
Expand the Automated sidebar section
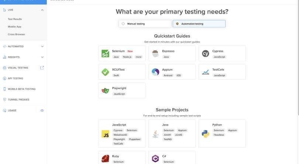(42, 47)
